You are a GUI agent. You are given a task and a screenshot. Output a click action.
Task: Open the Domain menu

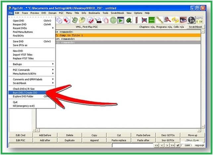coord(52,13)
